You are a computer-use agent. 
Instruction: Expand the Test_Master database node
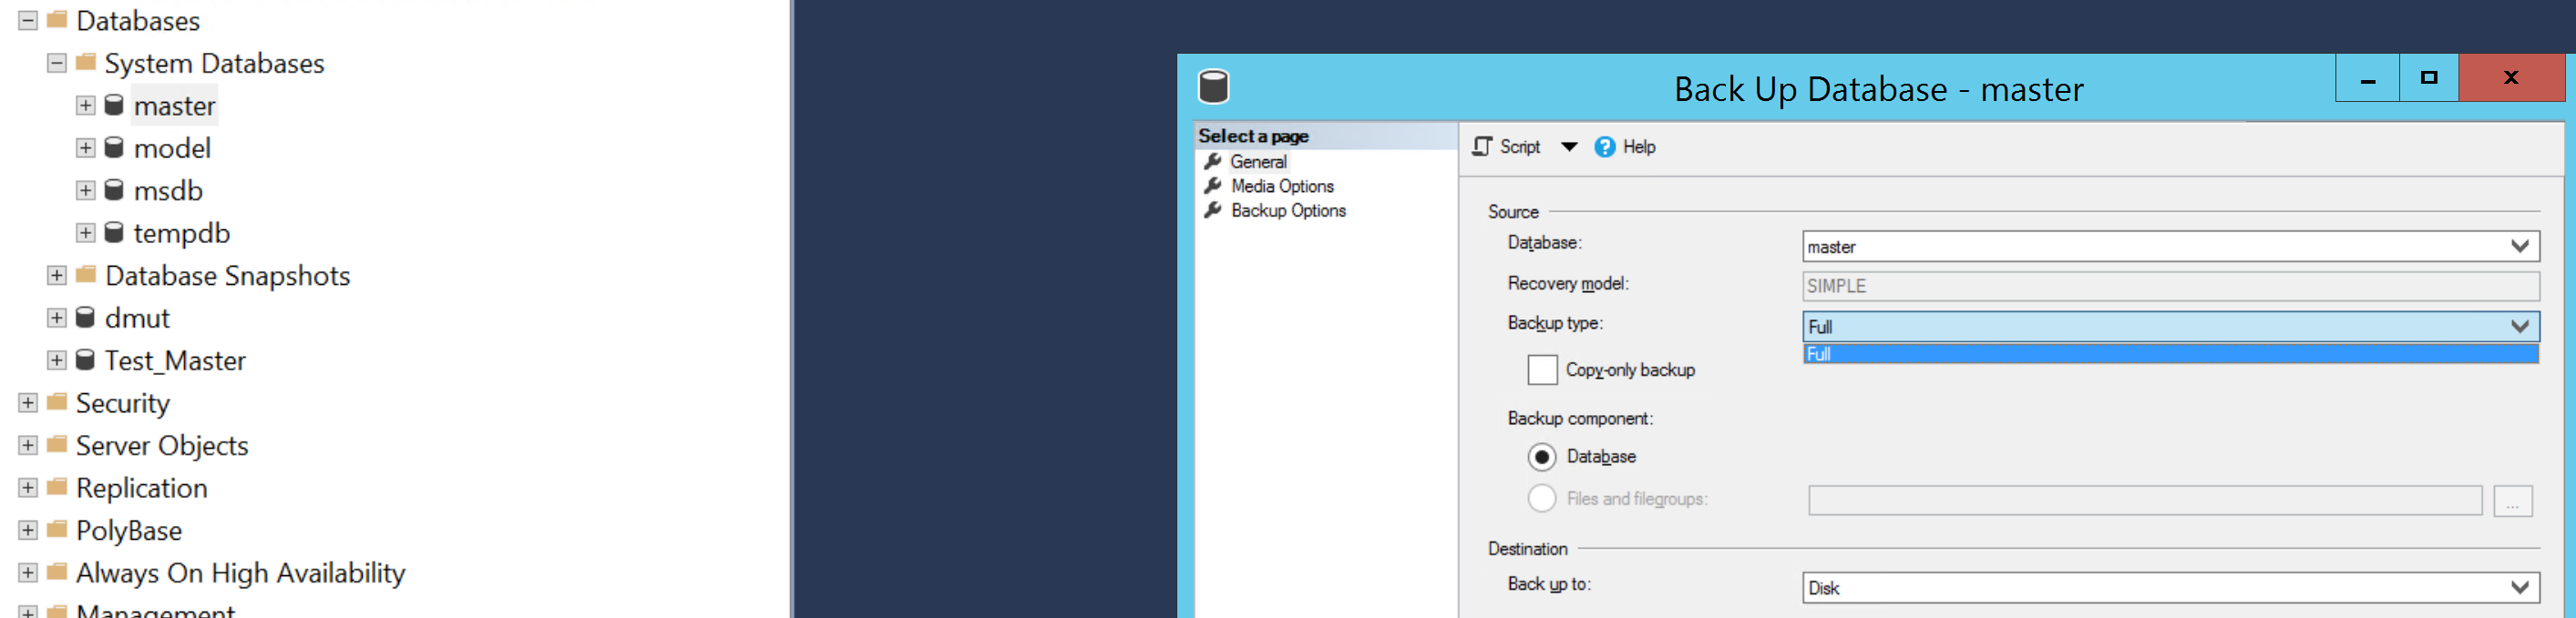click(57, 360)
